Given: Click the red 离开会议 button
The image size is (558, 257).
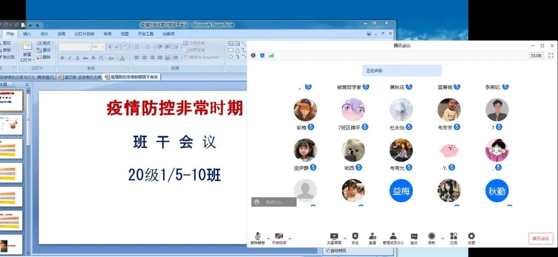Looking at the screenshot, I should 540,238.
